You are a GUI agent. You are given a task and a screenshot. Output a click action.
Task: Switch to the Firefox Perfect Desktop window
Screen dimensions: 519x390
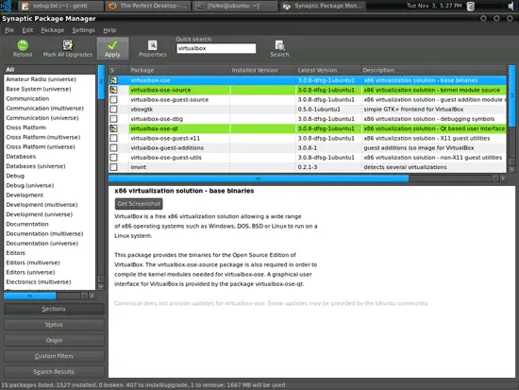148,6
